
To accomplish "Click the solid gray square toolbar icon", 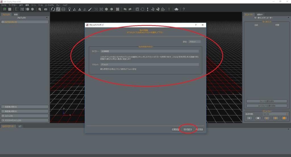I will 117,9.
